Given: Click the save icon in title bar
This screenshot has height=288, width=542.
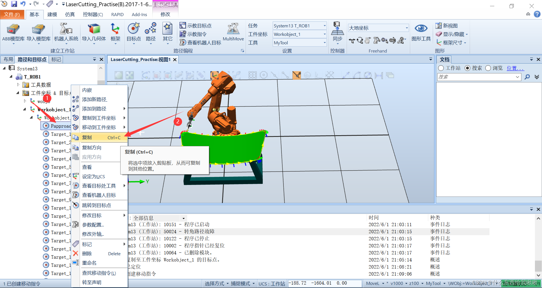Looking at the screenshot, I should (x=14, y=4).
